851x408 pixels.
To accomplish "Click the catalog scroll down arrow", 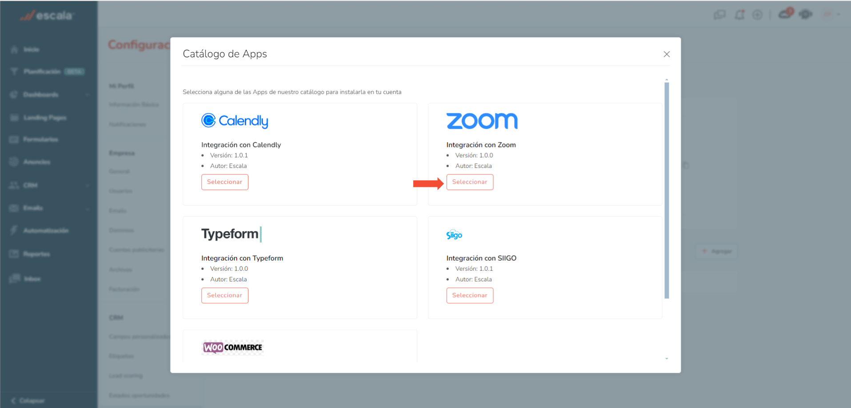I will 667,358.
